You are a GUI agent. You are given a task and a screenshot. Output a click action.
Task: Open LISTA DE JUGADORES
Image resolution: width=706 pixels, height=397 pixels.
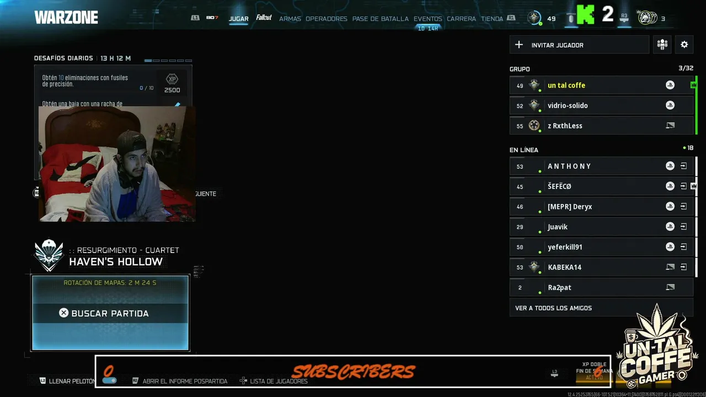click(x=279, y=382)
